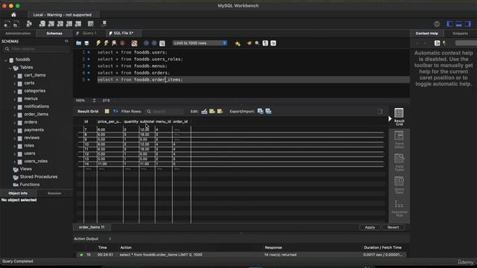Click the Revert button
Viewport: 477px width, 268px height.
[x=393, y=227]
